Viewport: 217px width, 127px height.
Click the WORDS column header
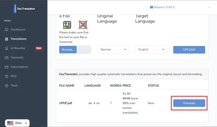[x=116, y=86]
